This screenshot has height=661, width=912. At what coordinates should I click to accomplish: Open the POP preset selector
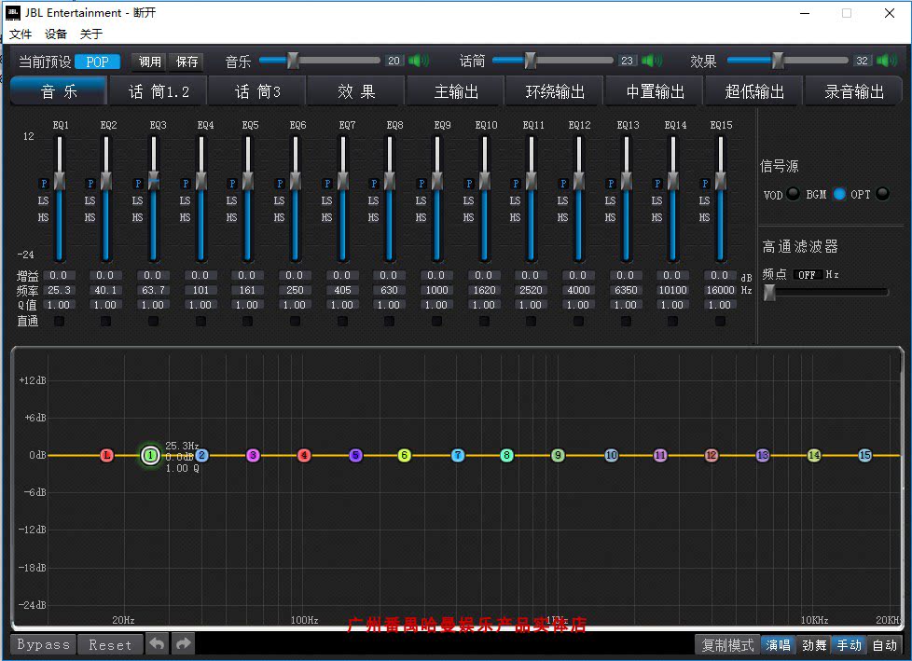(97, 62)
